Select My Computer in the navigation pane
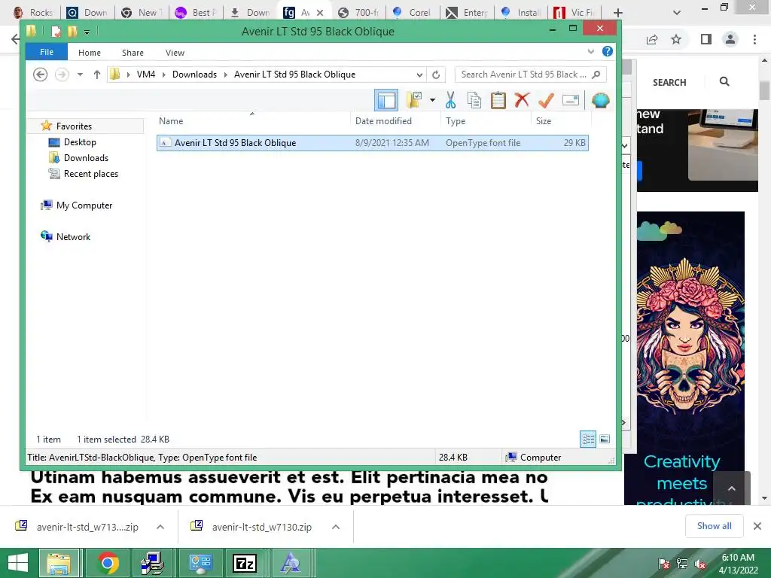This screenshot has height=578, width=771. (x=84, y=205)
